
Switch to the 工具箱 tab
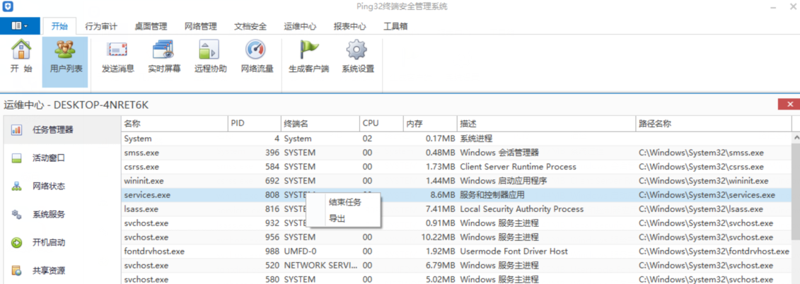pos(395,27)
